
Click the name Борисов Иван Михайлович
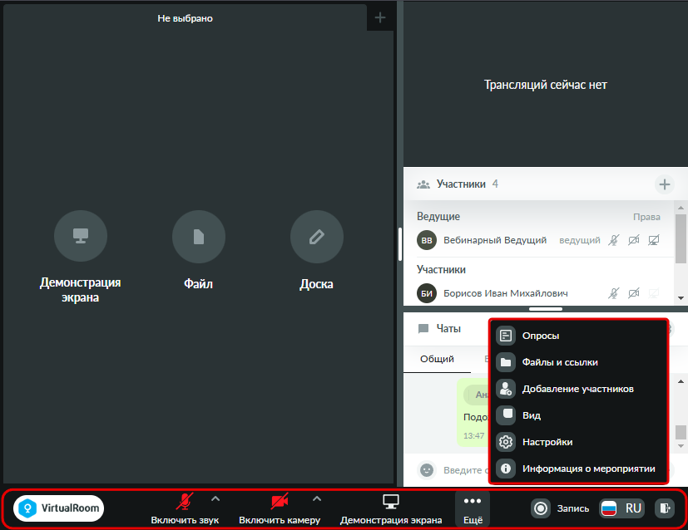click(x=506, y=293)
